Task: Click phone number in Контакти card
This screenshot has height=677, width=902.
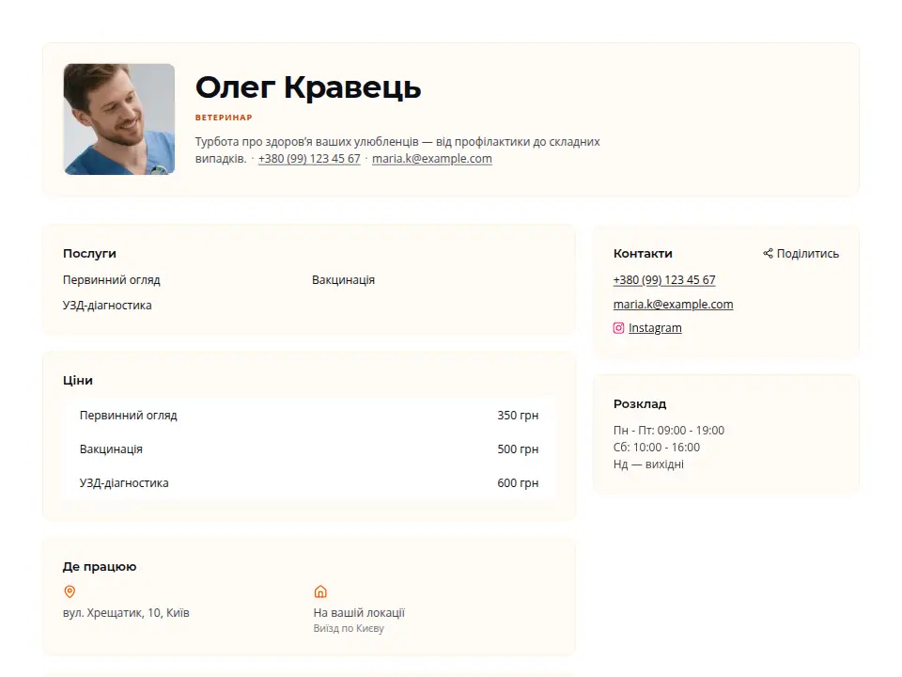Action: point(664,280)
